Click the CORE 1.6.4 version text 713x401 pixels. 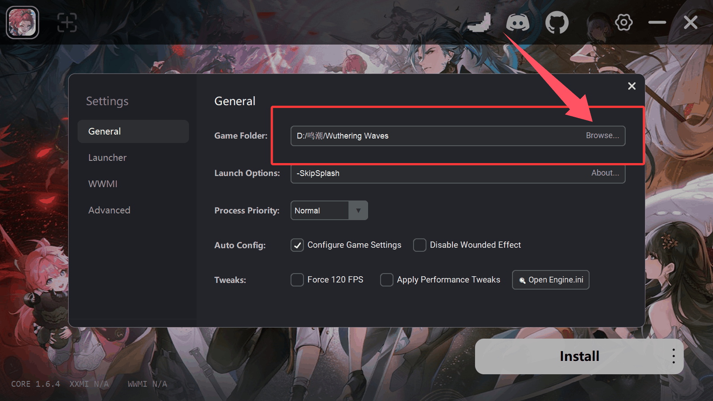pos(36,384)
